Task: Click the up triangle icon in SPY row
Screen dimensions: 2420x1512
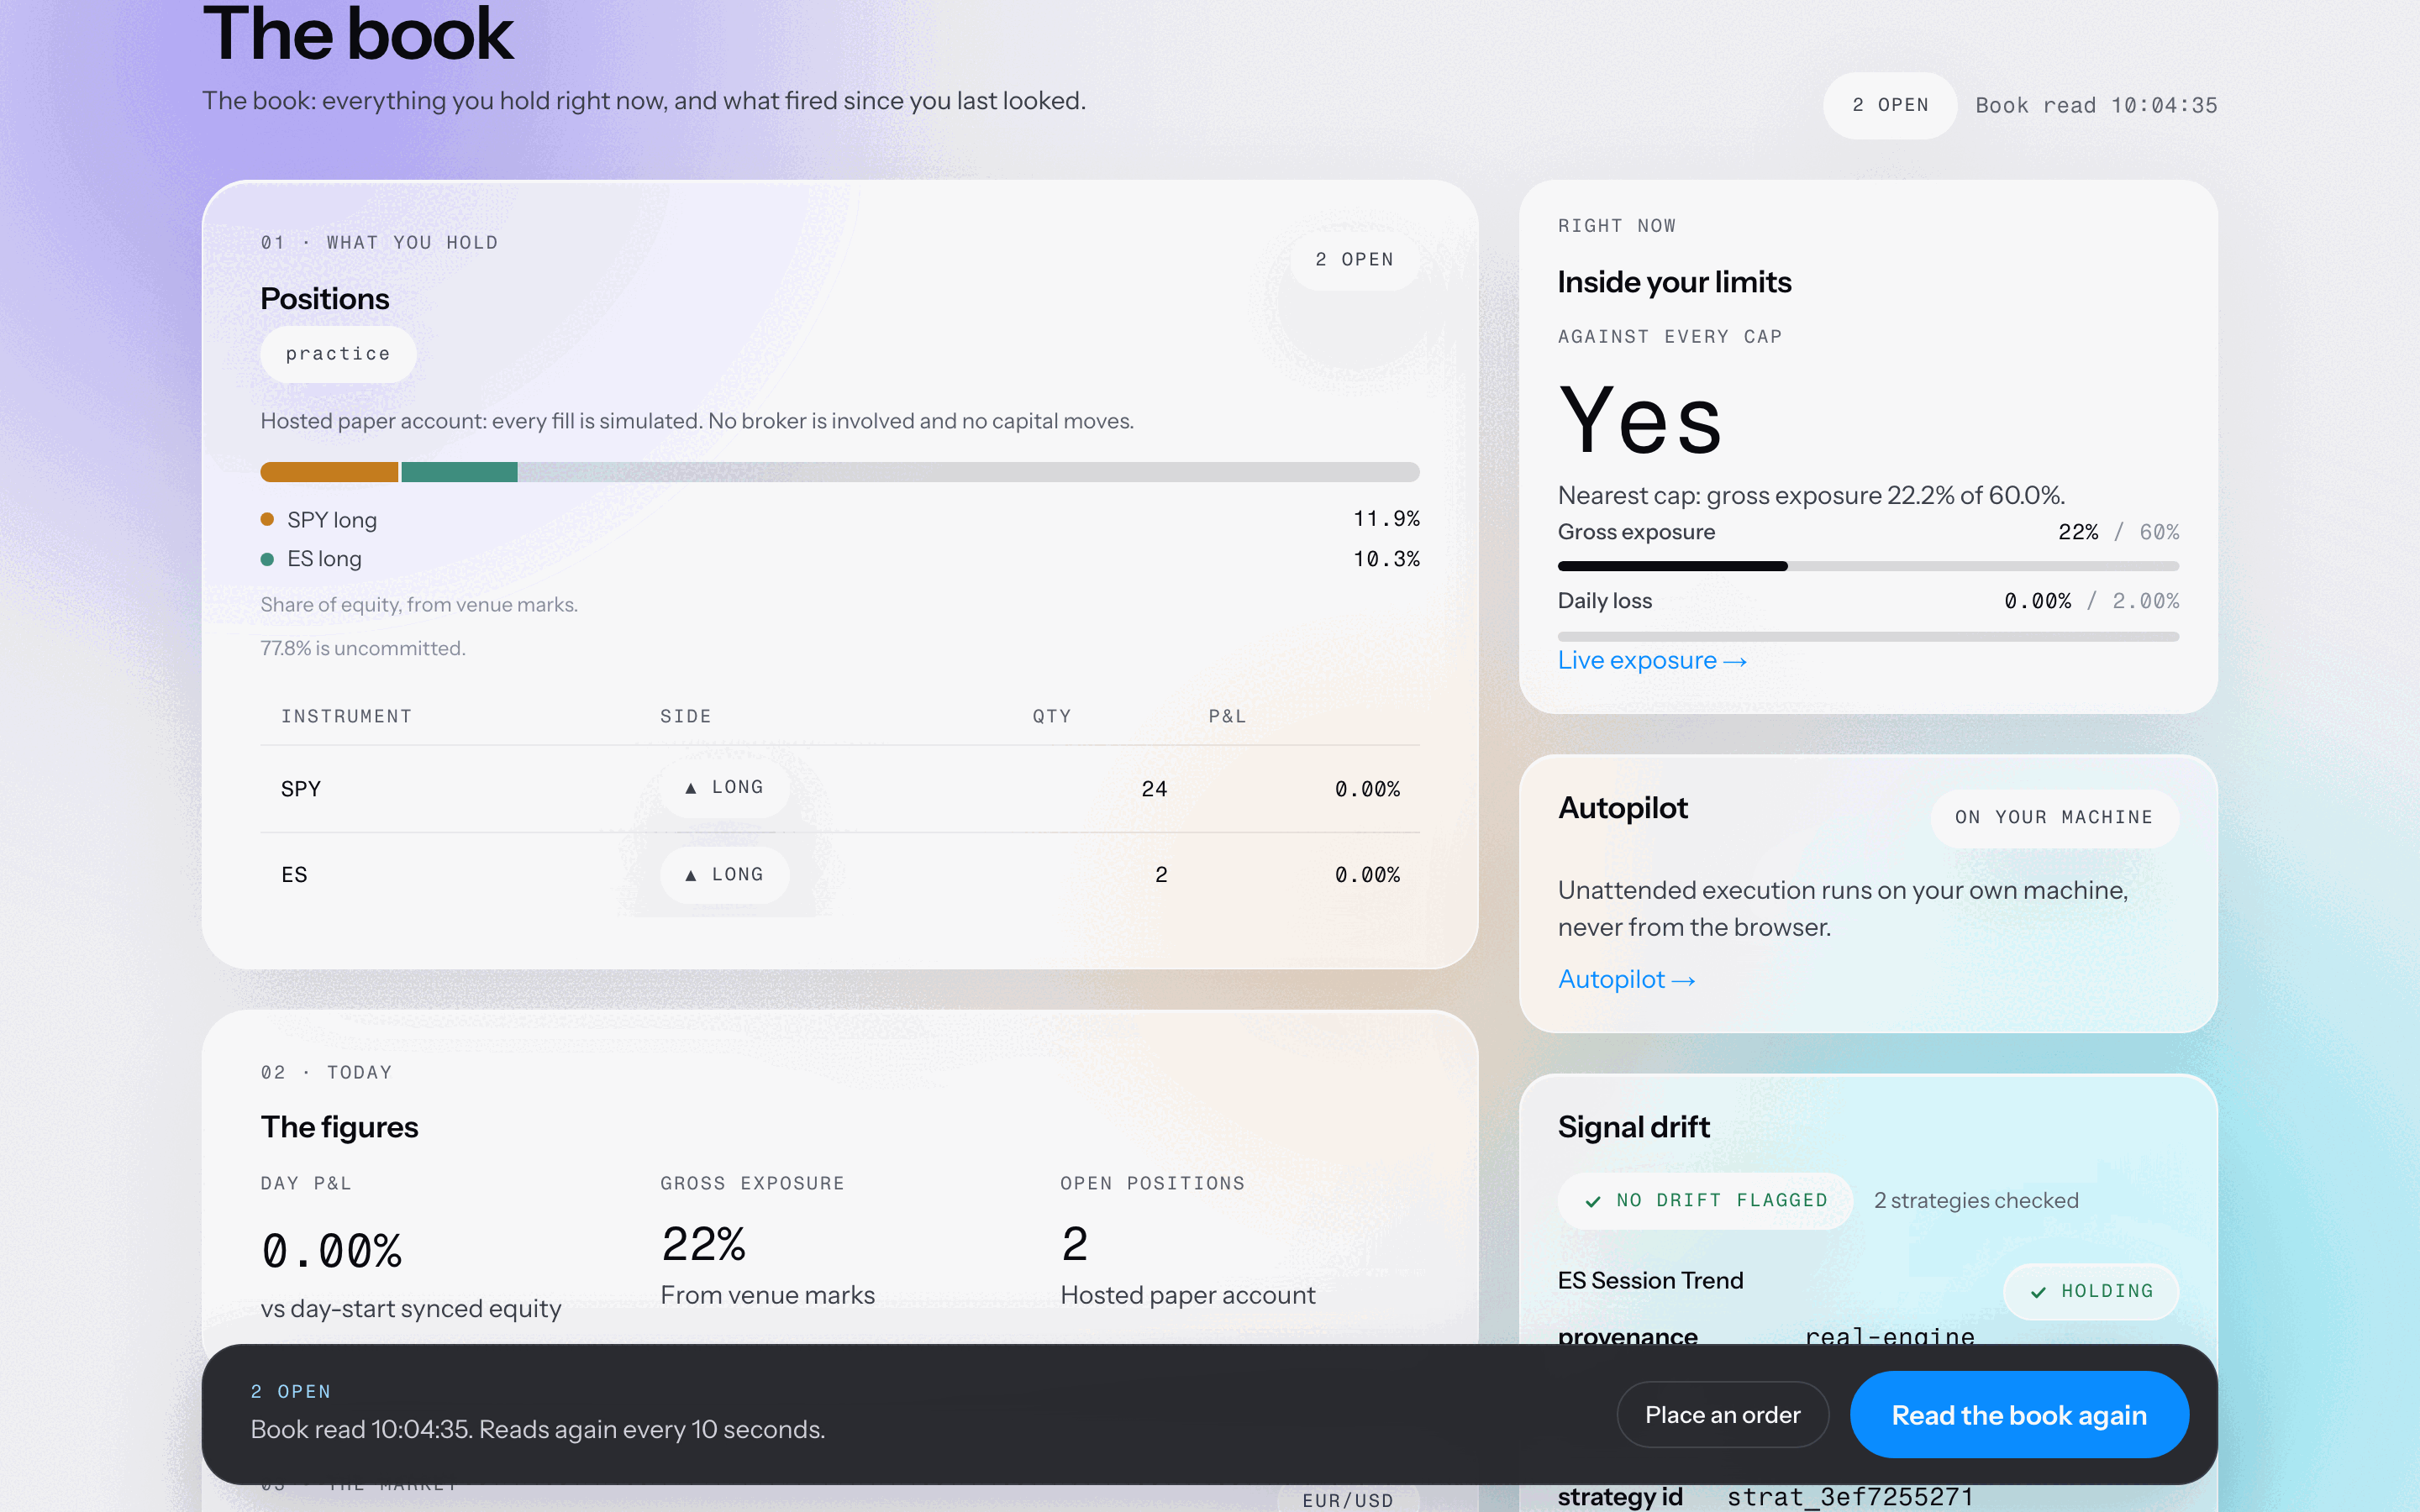Action: click(690, 788)
